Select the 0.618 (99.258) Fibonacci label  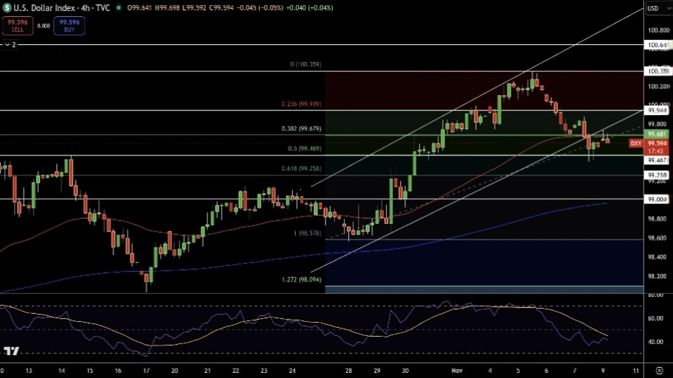[x=301, y=168]
